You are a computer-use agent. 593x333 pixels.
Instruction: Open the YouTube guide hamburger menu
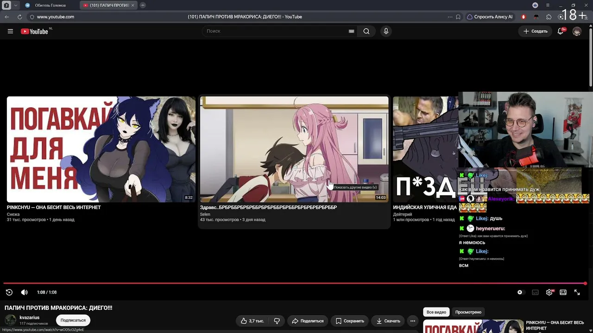pyautogui.click(x=10, y=31)
